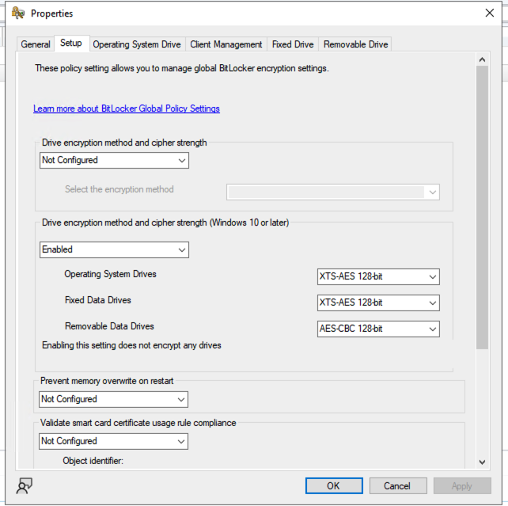Open Learn more about BitLocker Global Policy Settings link
508x506 pixels.
coord(127,108)
